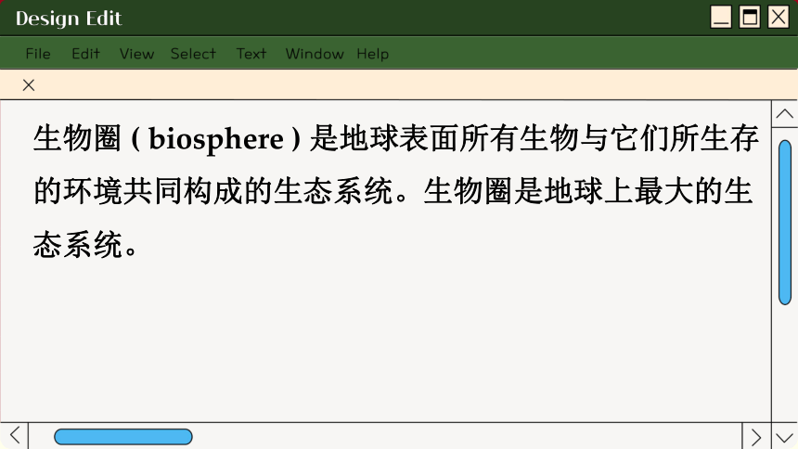This screenshot has width=798, height=449.
Task: Place cursor in last line "态系统。"
Action: pos(85,245)
